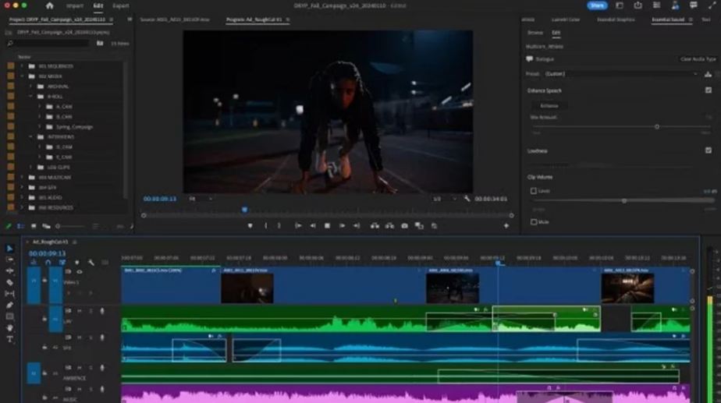Add a marker from timeline header
This screenshot has height=403, width=721.
[76, 263]
